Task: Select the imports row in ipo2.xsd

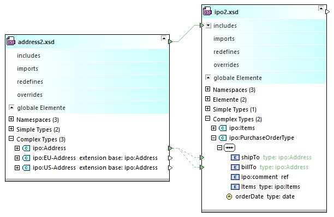Action: pos(264,39)
